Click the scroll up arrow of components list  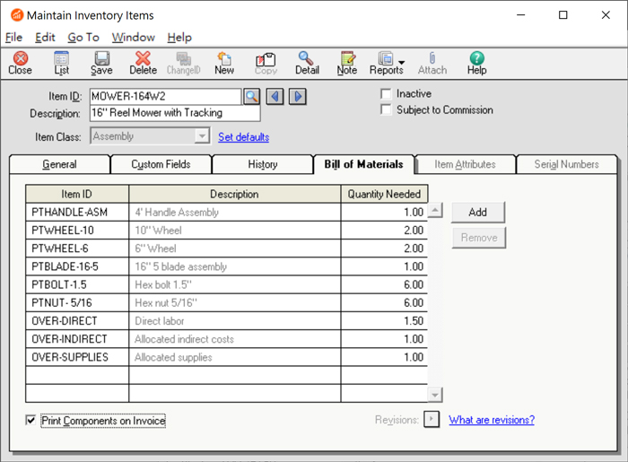435,210
